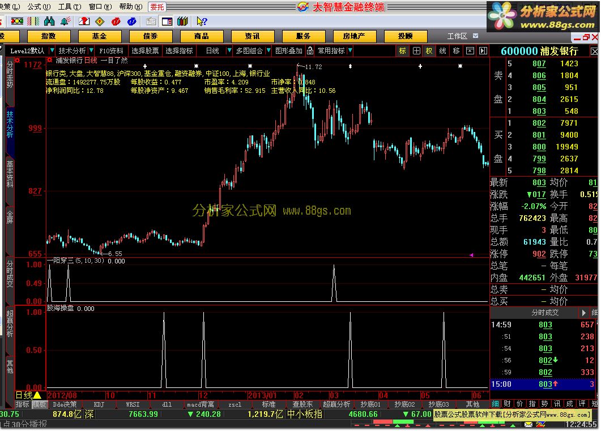This screenshot has width=601, height=431.
Task: Click the yellow diamond arrow icon
Action: (100, 22)
